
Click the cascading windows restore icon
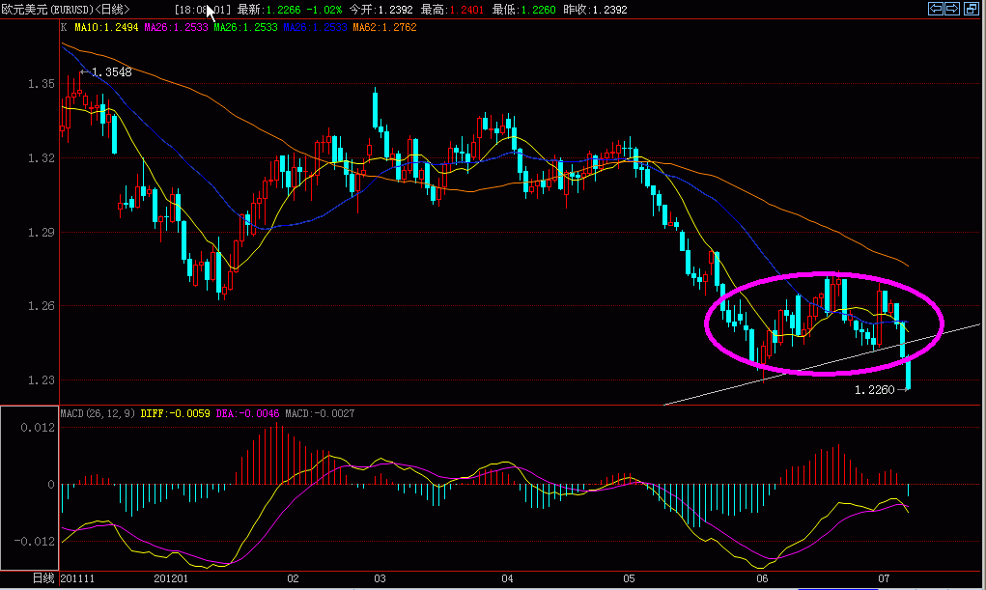972,9
